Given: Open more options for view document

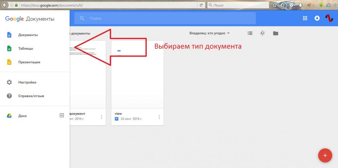Looking at the screenshot, I should (x=159, y=117).
